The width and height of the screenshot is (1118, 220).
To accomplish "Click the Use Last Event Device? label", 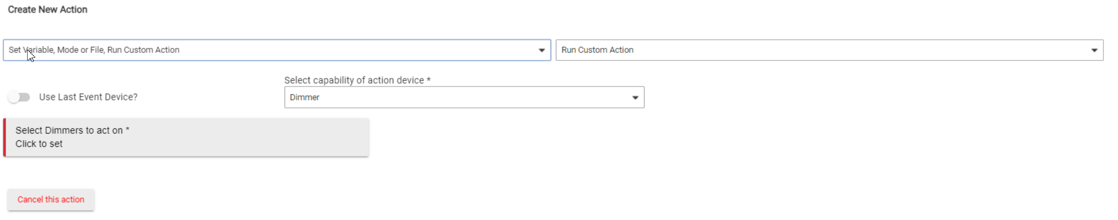I will pos(88,97).
